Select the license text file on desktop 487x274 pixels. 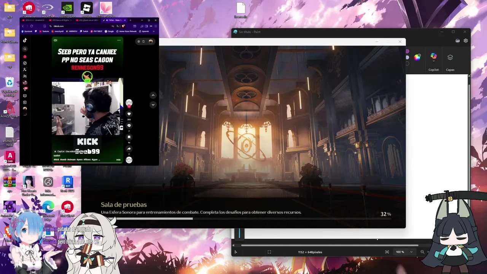pyautogui.click(x=241, y=10)
